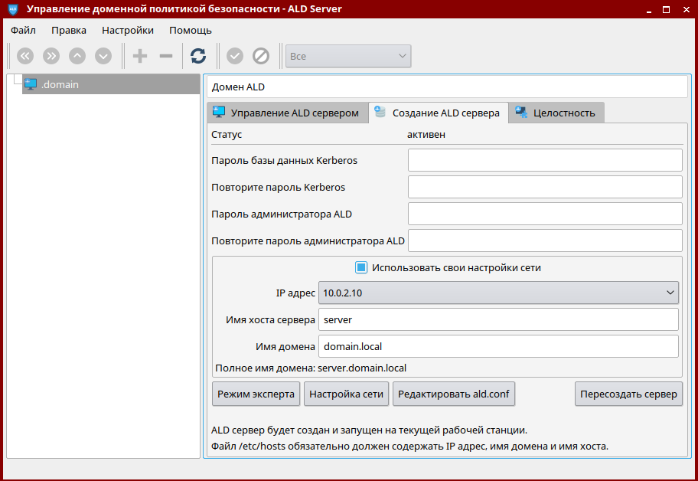Click the cancel circle-slash icon
Image resolution: width=698 pixels, height=481 pixels.
pyautogui.click(x=261, y=56)
